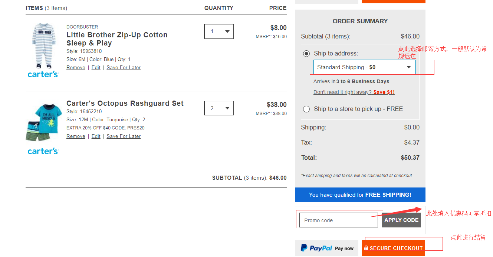
Task: Open the Octopus Rashguard Set thumbnail
Action: point(42,122)
